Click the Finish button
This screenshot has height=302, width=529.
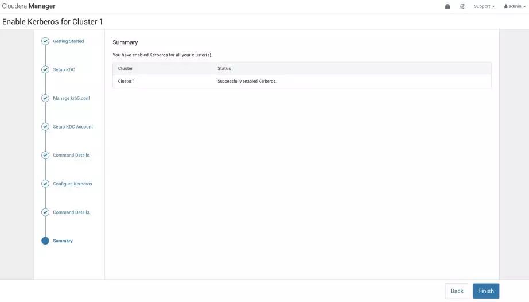(486, 291)
